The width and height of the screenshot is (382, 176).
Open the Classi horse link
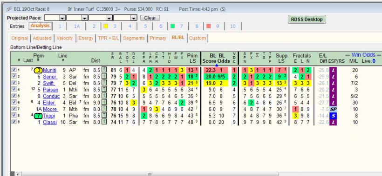click(x=50, y=122)
